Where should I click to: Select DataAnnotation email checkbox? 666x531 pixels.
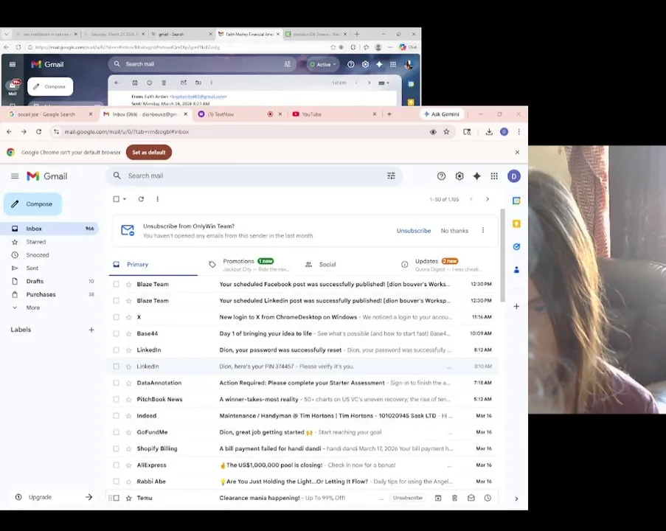click(x=116, y=383)
